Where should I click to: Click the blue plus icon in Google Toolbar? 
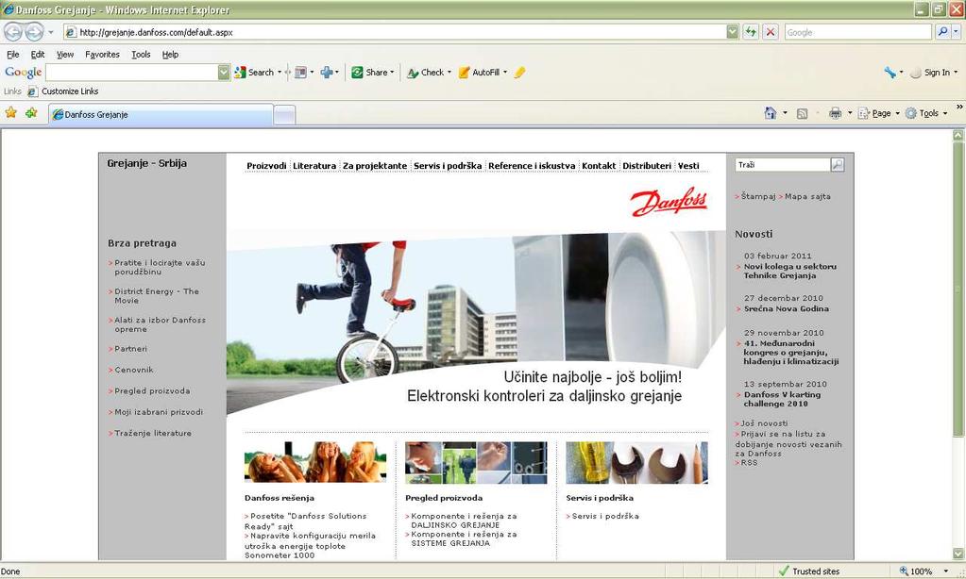coord(327,73)
